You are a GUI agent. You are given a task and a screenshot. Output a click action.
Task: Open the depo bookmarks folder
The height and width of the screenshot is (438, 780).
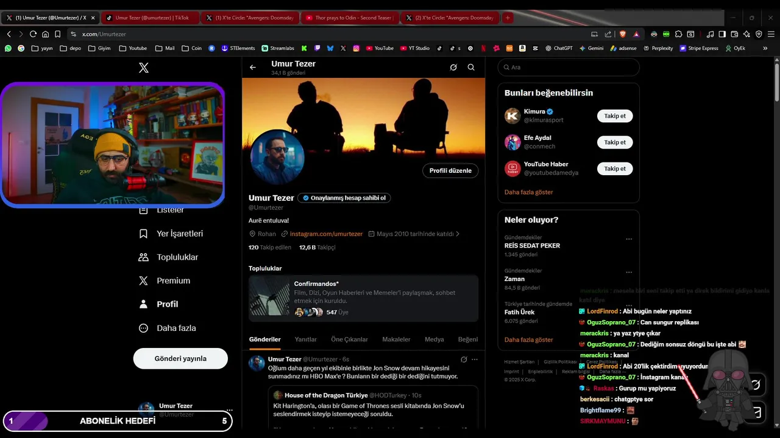(x=71, y=48)
